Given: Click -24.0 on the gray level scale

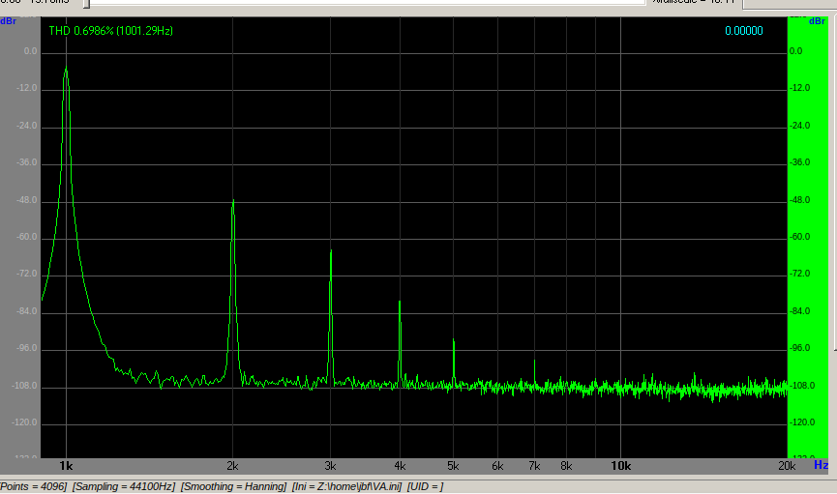Looking at the screenshot, I should coord(27,126).
